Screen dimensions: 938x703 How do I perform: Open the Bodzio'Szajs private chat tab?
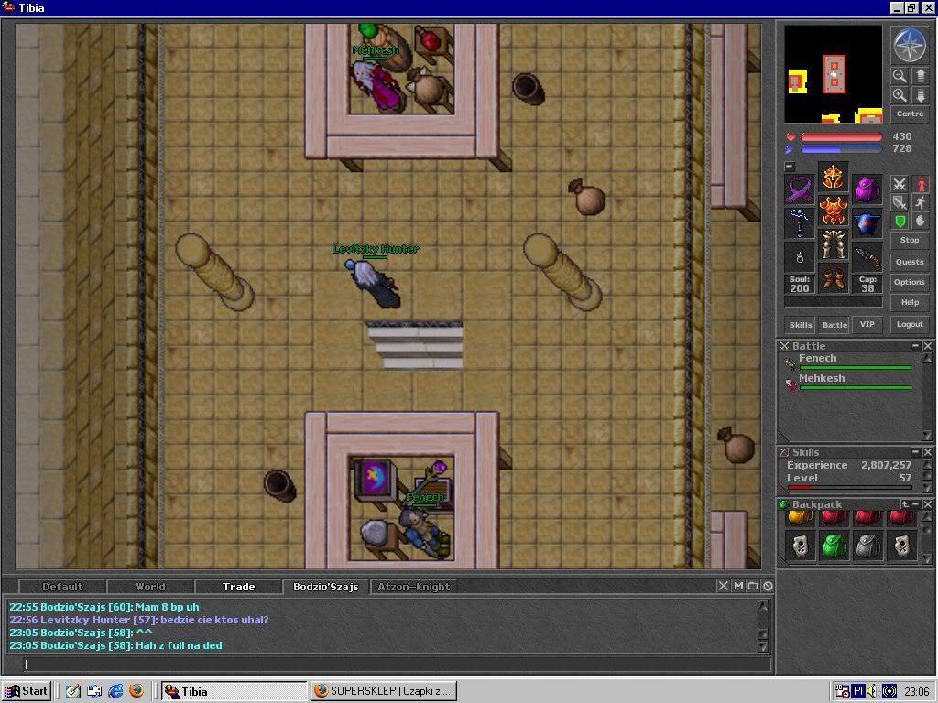[x=325, y=587]
